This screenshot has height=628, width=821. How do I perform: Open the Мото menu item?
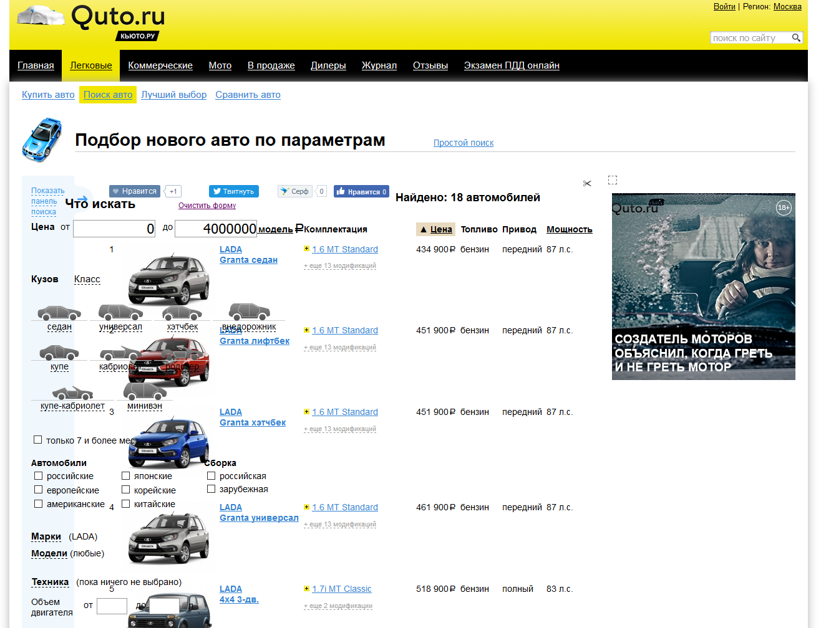click(220, 65)
